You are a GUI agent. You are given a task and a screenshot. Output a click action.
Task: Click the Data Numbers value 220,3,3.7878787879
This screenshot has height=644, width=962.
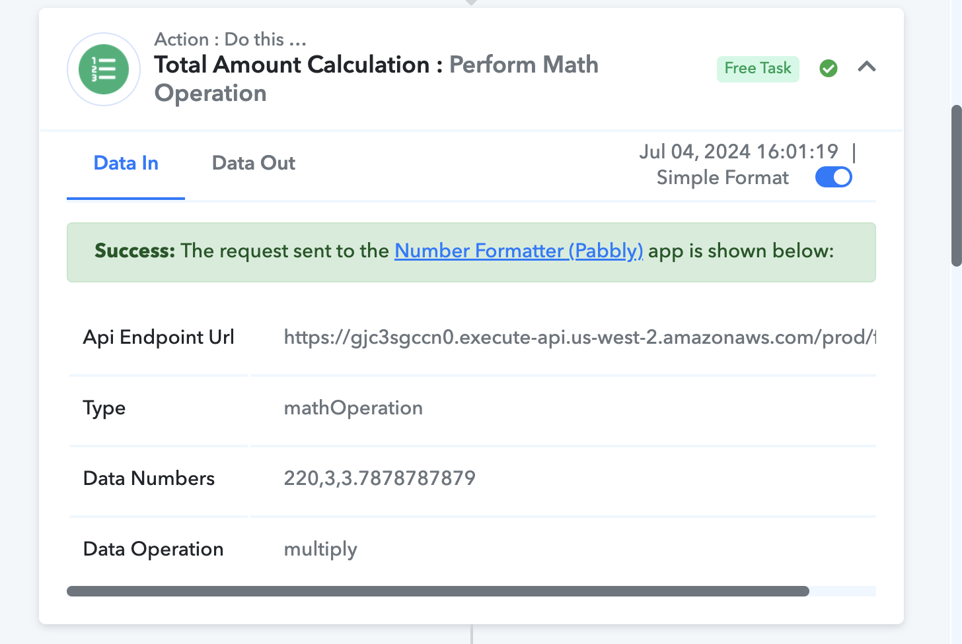(x=379, y=478)
